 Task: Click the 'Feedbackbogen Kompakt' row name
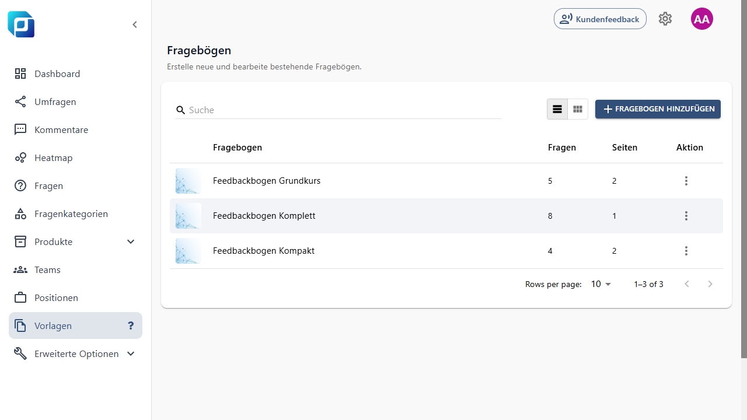(264, 251)
